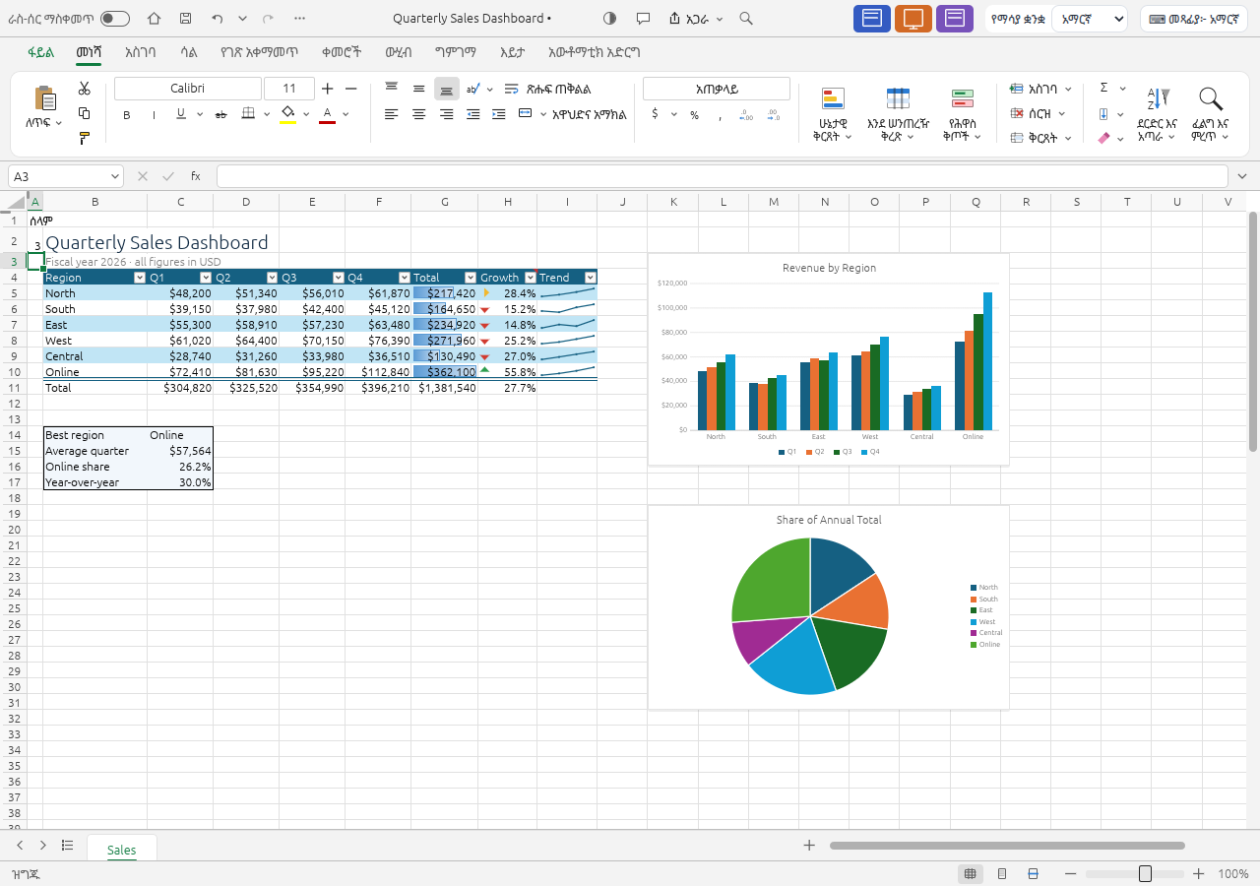The image size is (1260, 886).
Task: Click the eraser Clear icon
Action: click(x=1103, y=139)
